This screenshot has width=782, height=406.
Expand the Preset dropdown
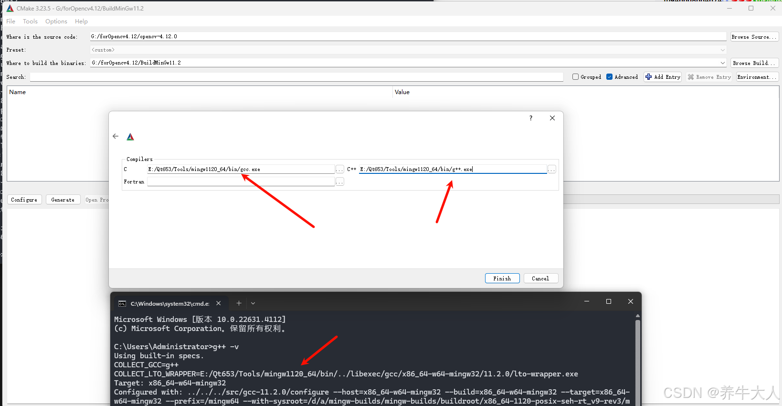[x=722, y=50]
